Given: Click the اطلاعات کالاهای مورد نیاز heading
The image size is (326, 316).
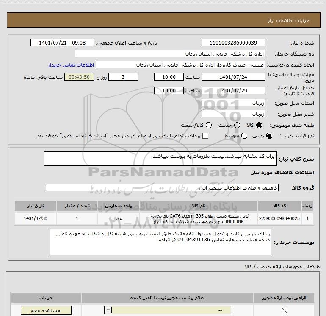Looking at the screenshot, I should [x=283, y=173].
